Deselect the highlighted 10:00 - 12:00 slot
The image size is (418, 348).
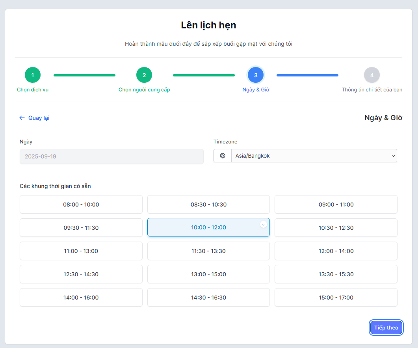[x=208, y=227]
